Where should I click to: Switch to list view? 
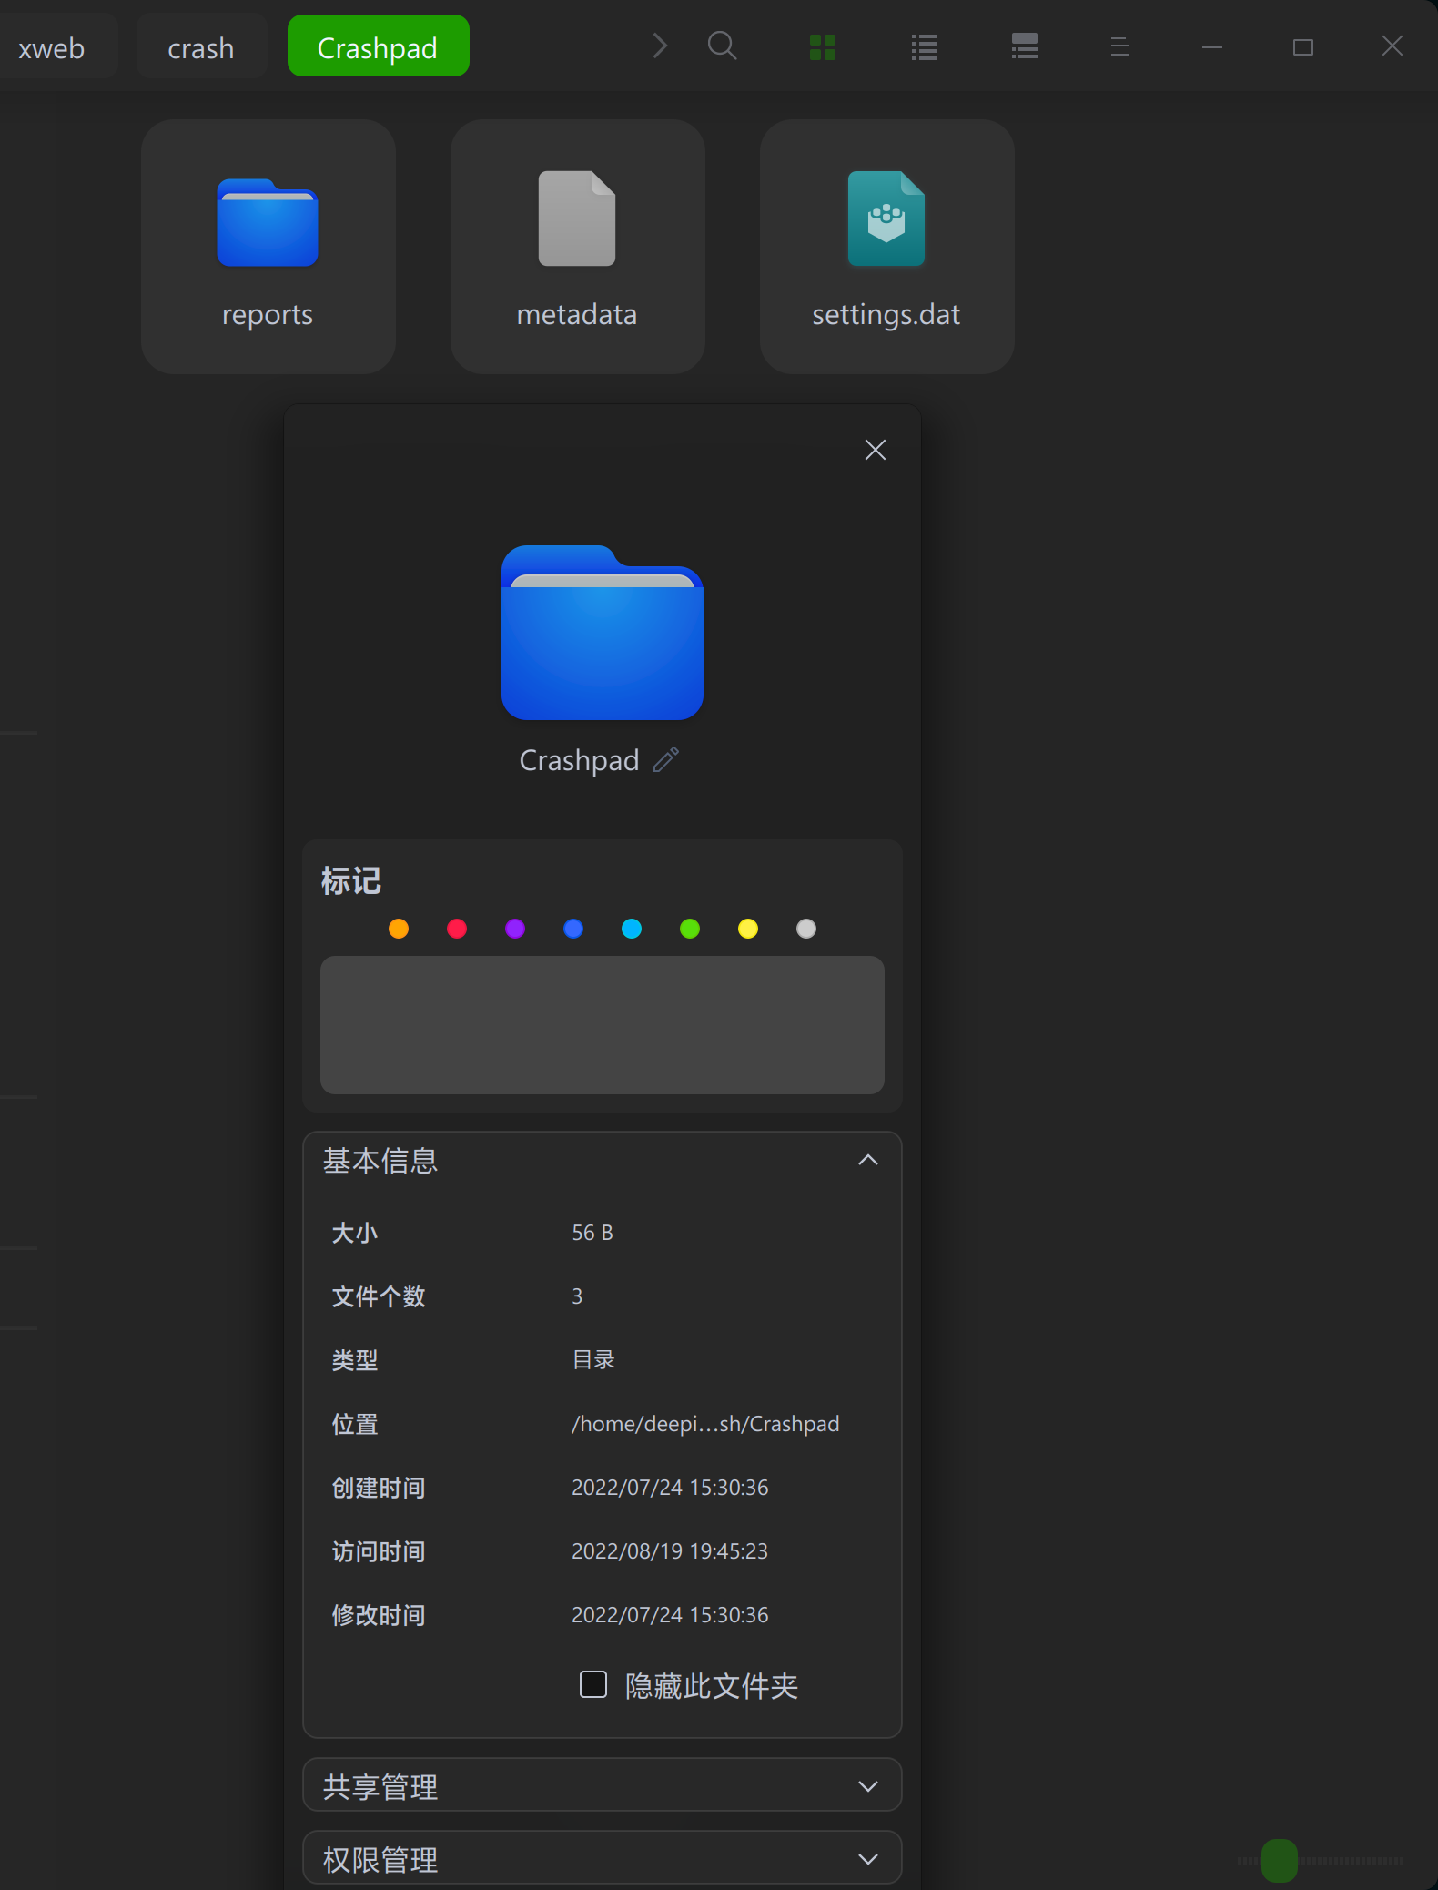(925, 46)
